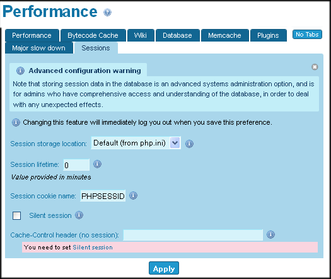Switch to the Bytecode Cache tab
Viewport: 331px width, 279px height.
click(x=93, y=35)
